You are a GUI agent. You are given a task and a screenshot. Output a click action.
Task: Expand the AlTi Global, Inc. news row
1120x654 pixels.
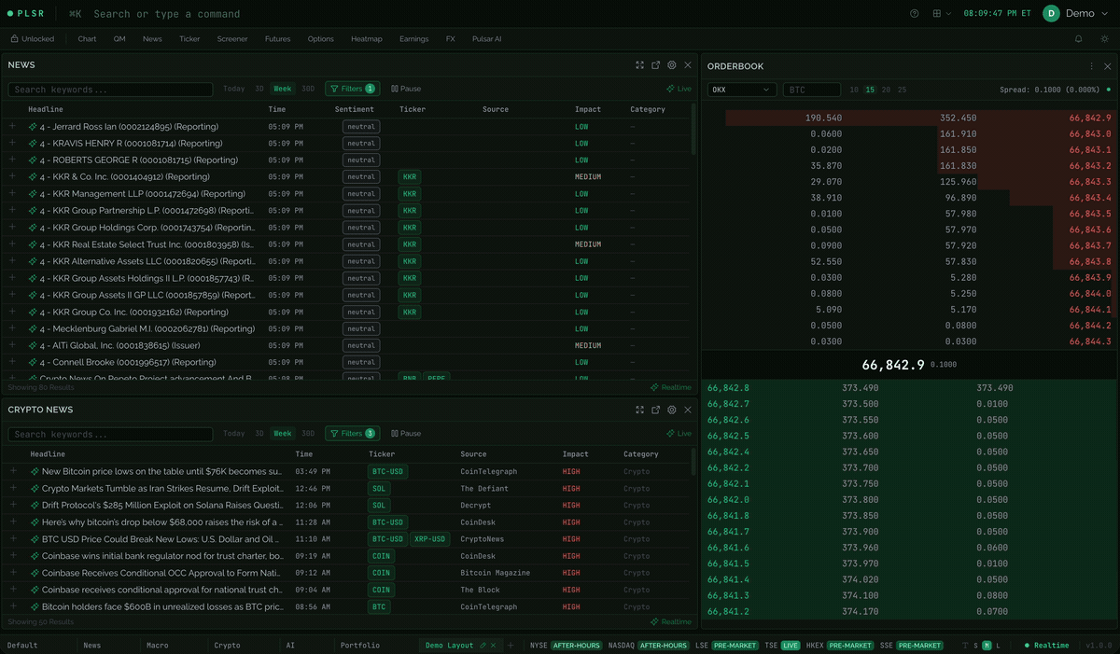coord(12,345)
